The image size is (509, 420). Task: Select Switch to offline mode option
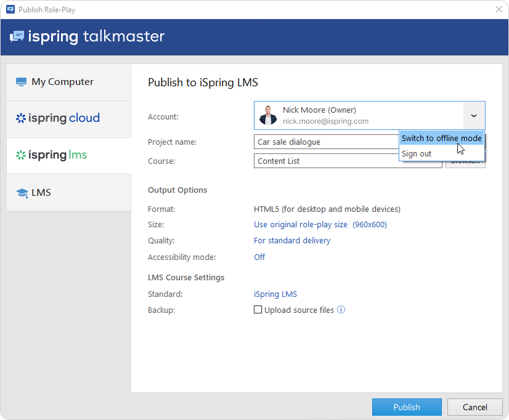pyautogui.click(x=441, y=138)
